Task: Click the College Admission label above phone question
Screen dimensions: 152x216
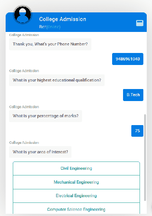Action: [x=24, y=35]
